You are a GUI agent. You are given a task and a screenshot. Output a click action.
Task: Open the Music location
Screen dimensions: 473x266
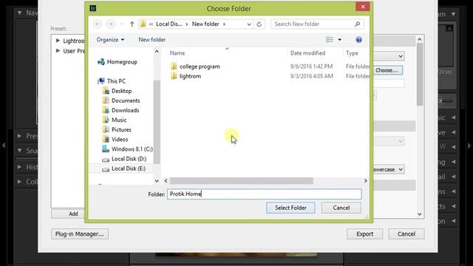click(119, 120)
